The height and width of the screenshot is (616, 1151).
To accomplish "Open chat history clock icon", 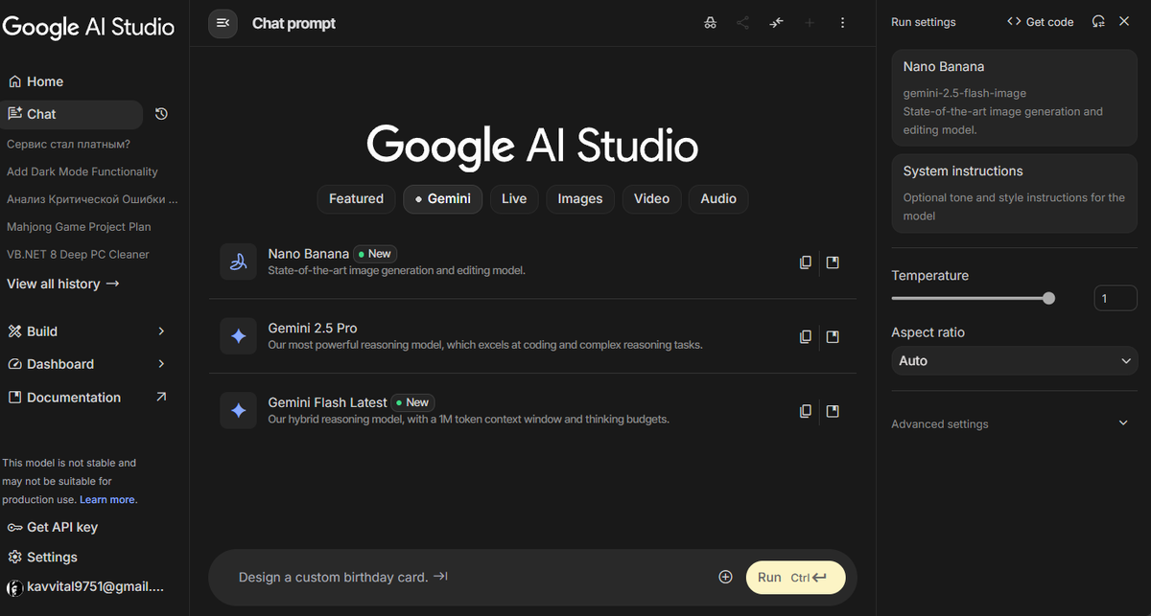I will pos(161,114).
